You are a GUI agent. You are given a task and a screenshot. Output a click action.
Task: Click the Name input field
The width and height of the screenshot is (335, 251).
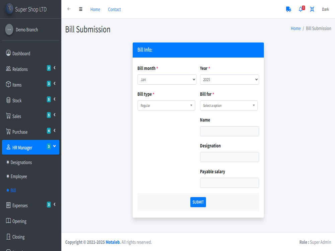click(229, 131)
